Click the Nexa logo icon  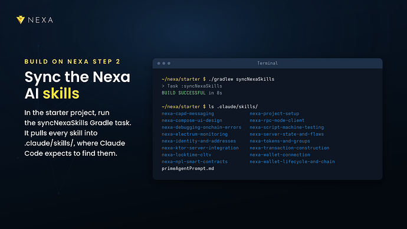21,19
